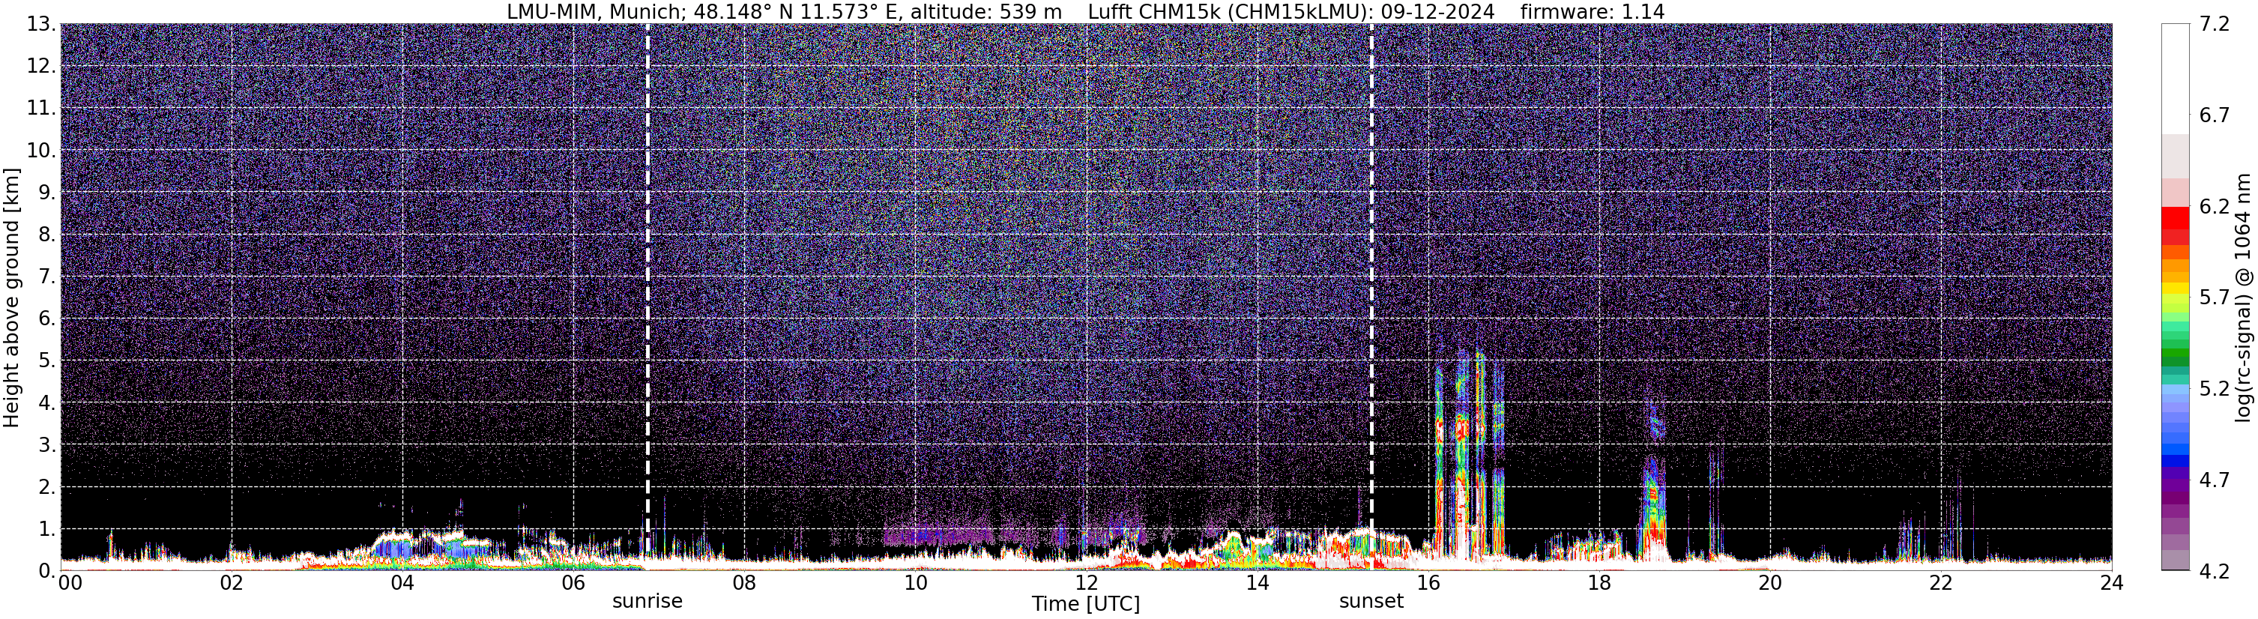Click the y-axis tick label 11.
This screenshot has height=619, width=2258.
click(40, 109)
